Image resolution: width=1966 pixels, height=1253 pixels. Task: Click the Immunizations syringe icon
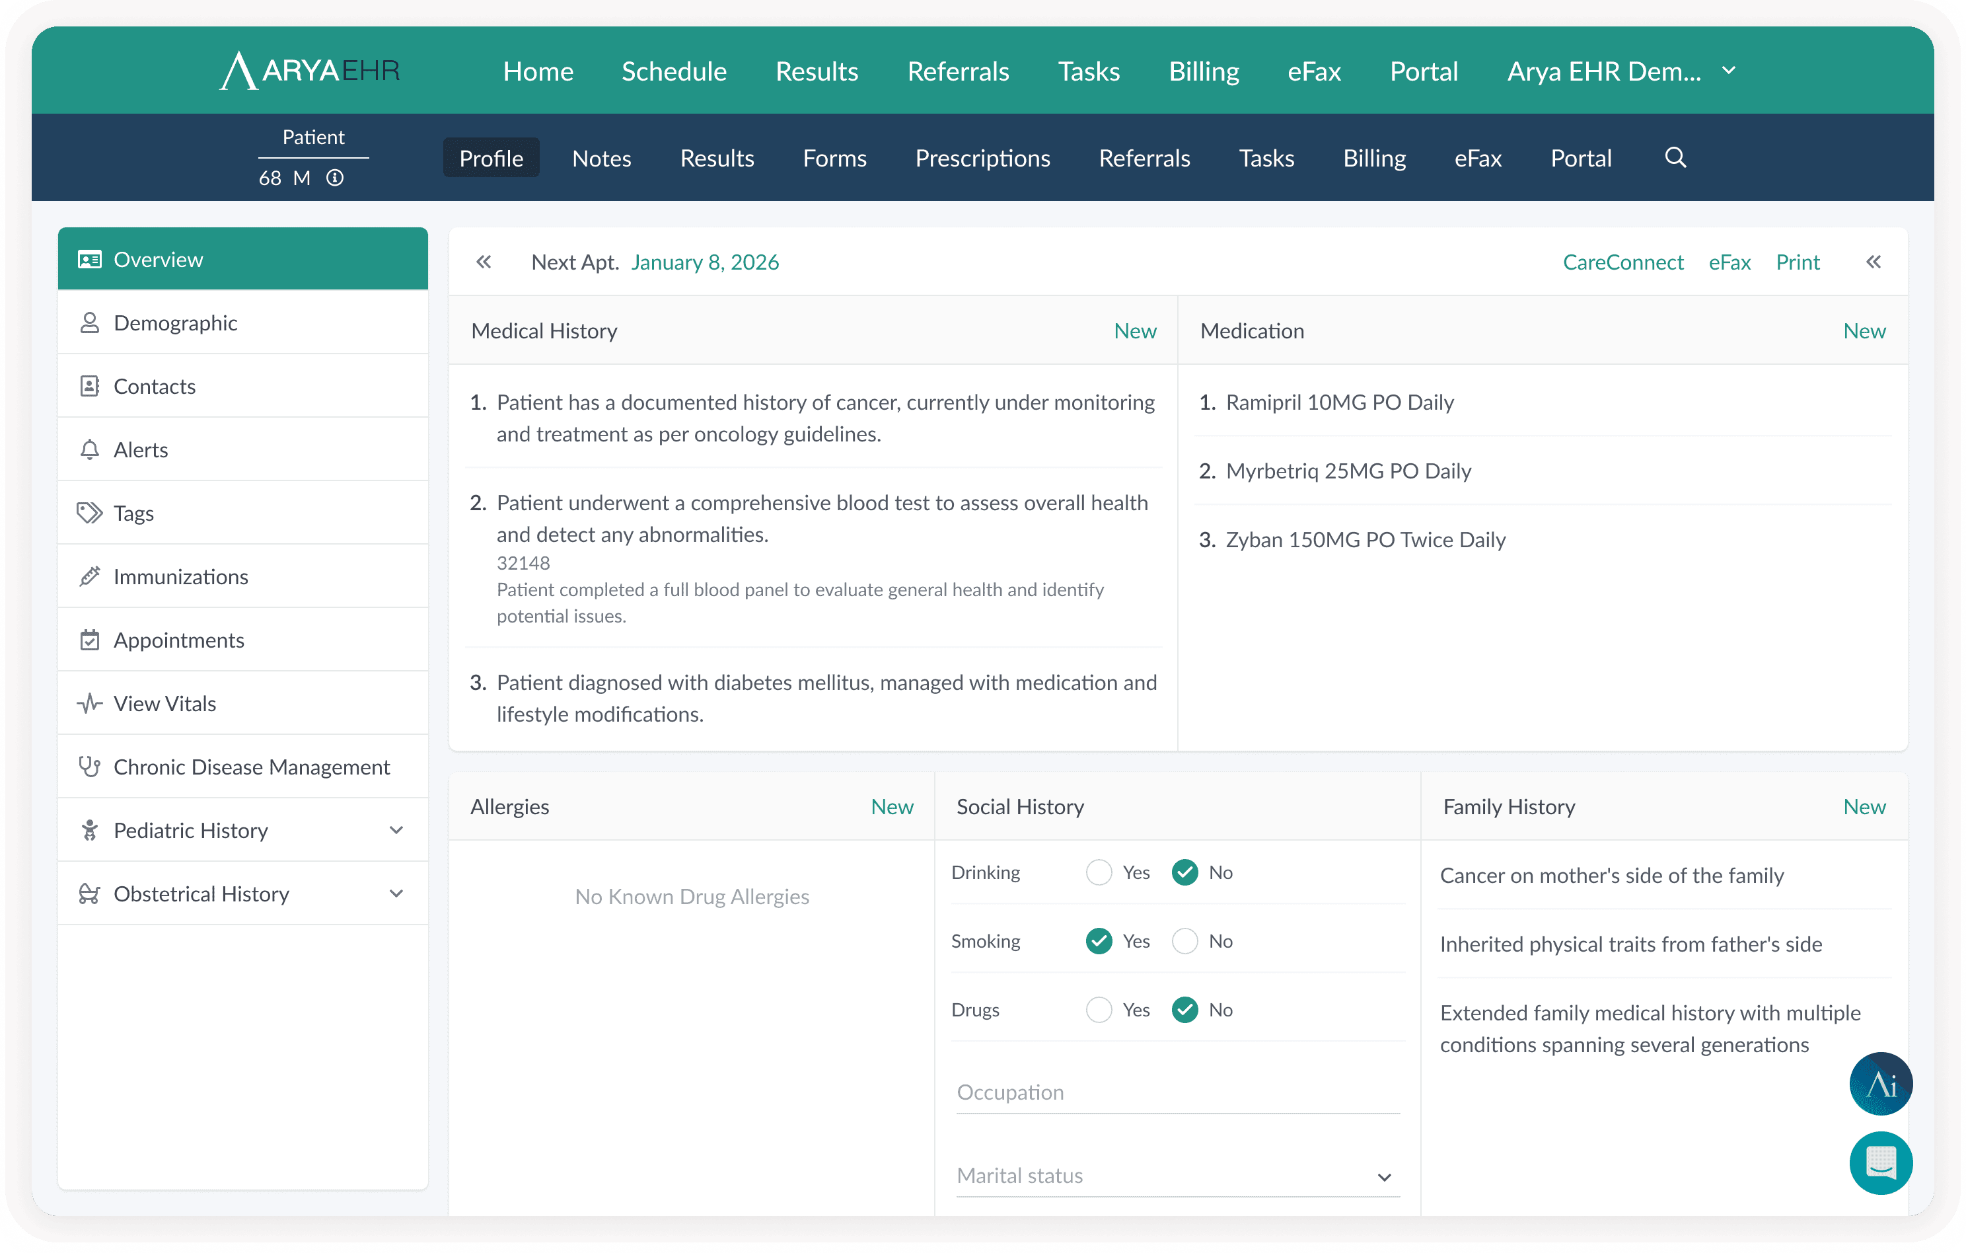[x=89, y=577]
